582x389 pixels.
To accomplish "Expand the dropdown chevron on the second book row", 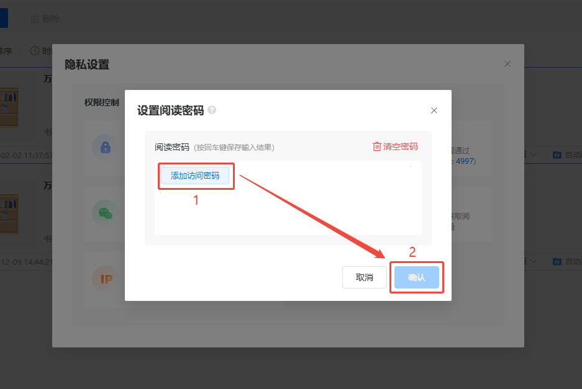I will point(534,262).
